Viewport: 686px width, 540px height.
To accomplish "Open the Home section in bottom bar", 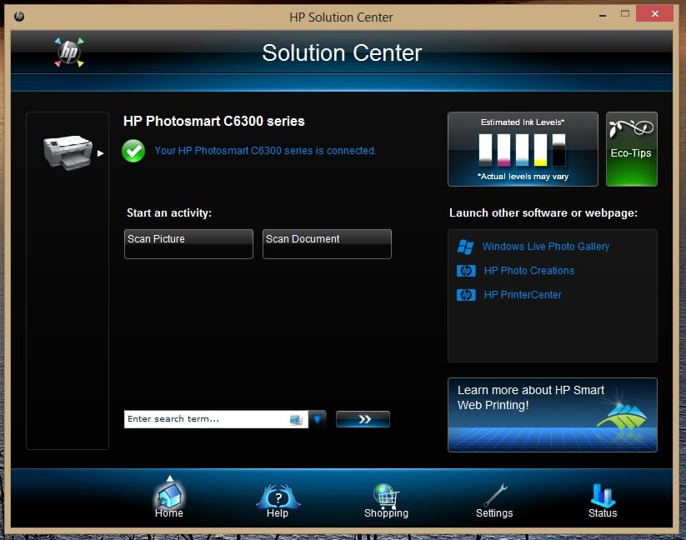I will 168,499.
